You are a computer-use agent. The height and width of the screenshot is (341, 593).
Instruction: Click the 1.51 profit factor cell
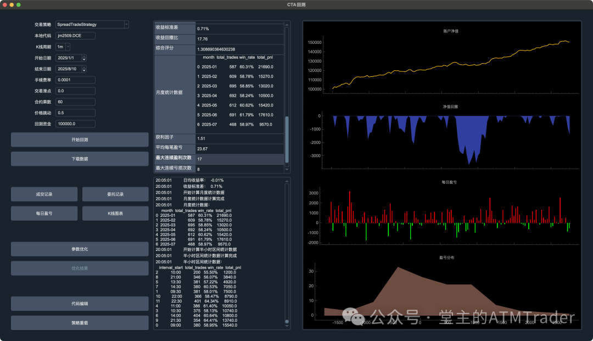click(240, 138)
